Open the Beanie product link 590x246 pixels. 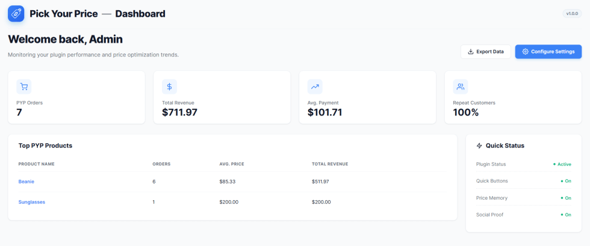[26, 182]
